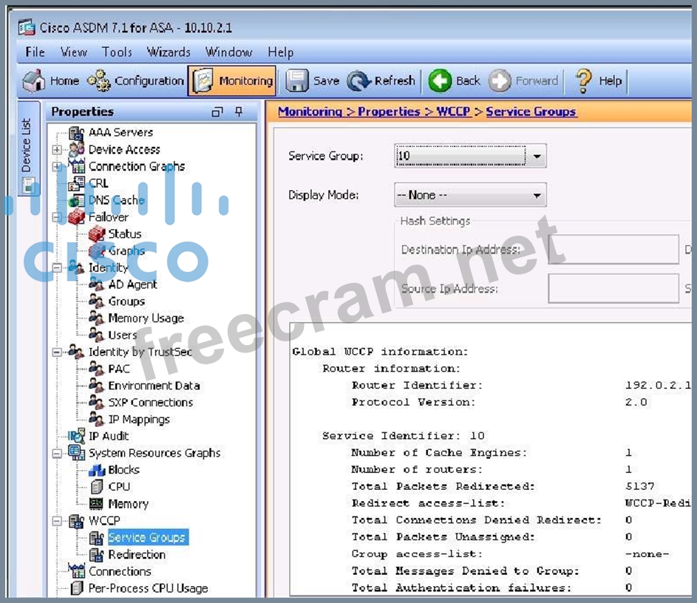This screenshot has height=603, width=697.
Task: Click the Properties breadcrumb link
Action: (389, 112)
